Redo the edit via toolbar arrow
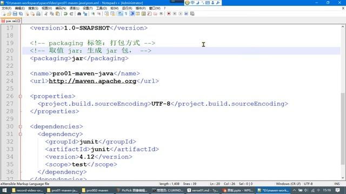 tap(71, 13)
